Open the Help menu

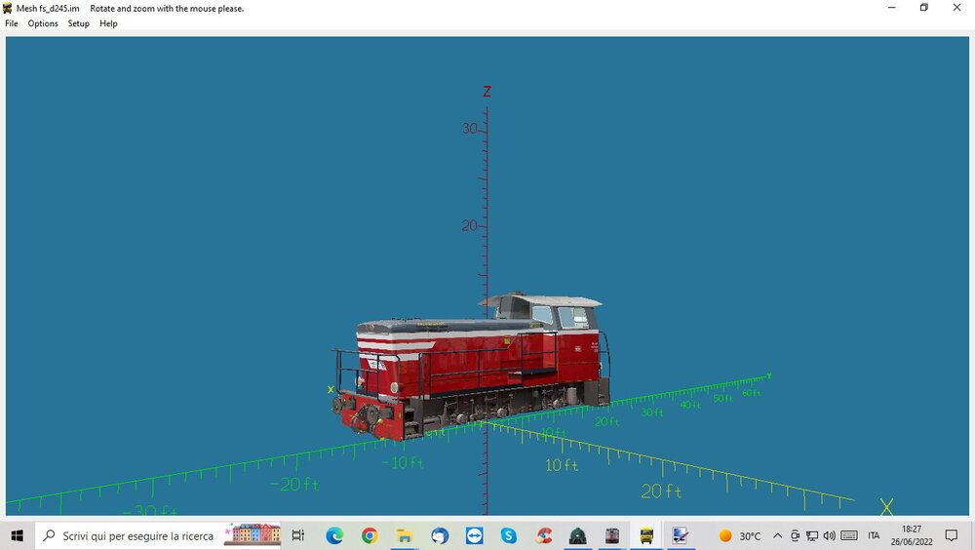(108, 23)
